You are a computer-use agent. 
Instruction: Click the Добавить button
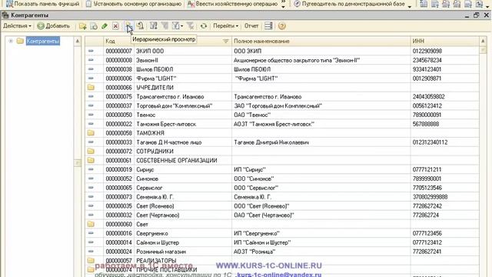tap(54, 26)
